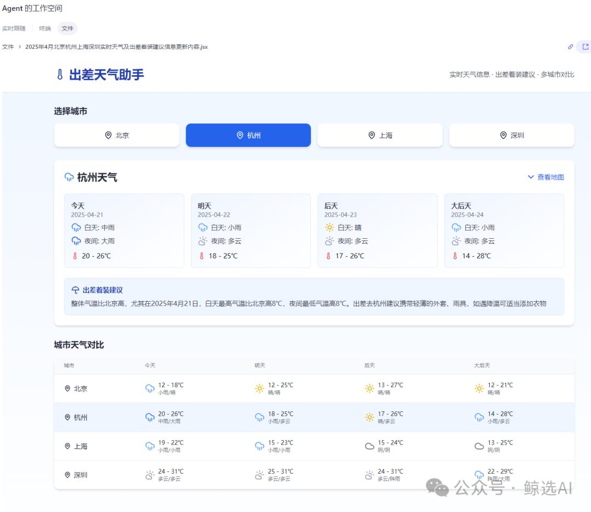The width and height of the screenshot is (591, 512).
Task: Click the jsx filename in the breadcrumb
Action: [114, 47]
